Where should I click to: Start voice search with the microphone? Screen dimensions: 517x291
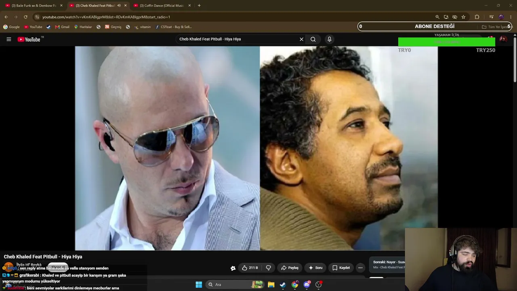pos(329,39)
